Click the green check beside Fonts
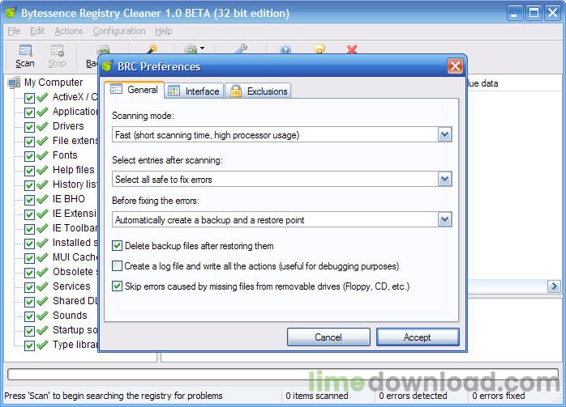 (x=43, y=155)
